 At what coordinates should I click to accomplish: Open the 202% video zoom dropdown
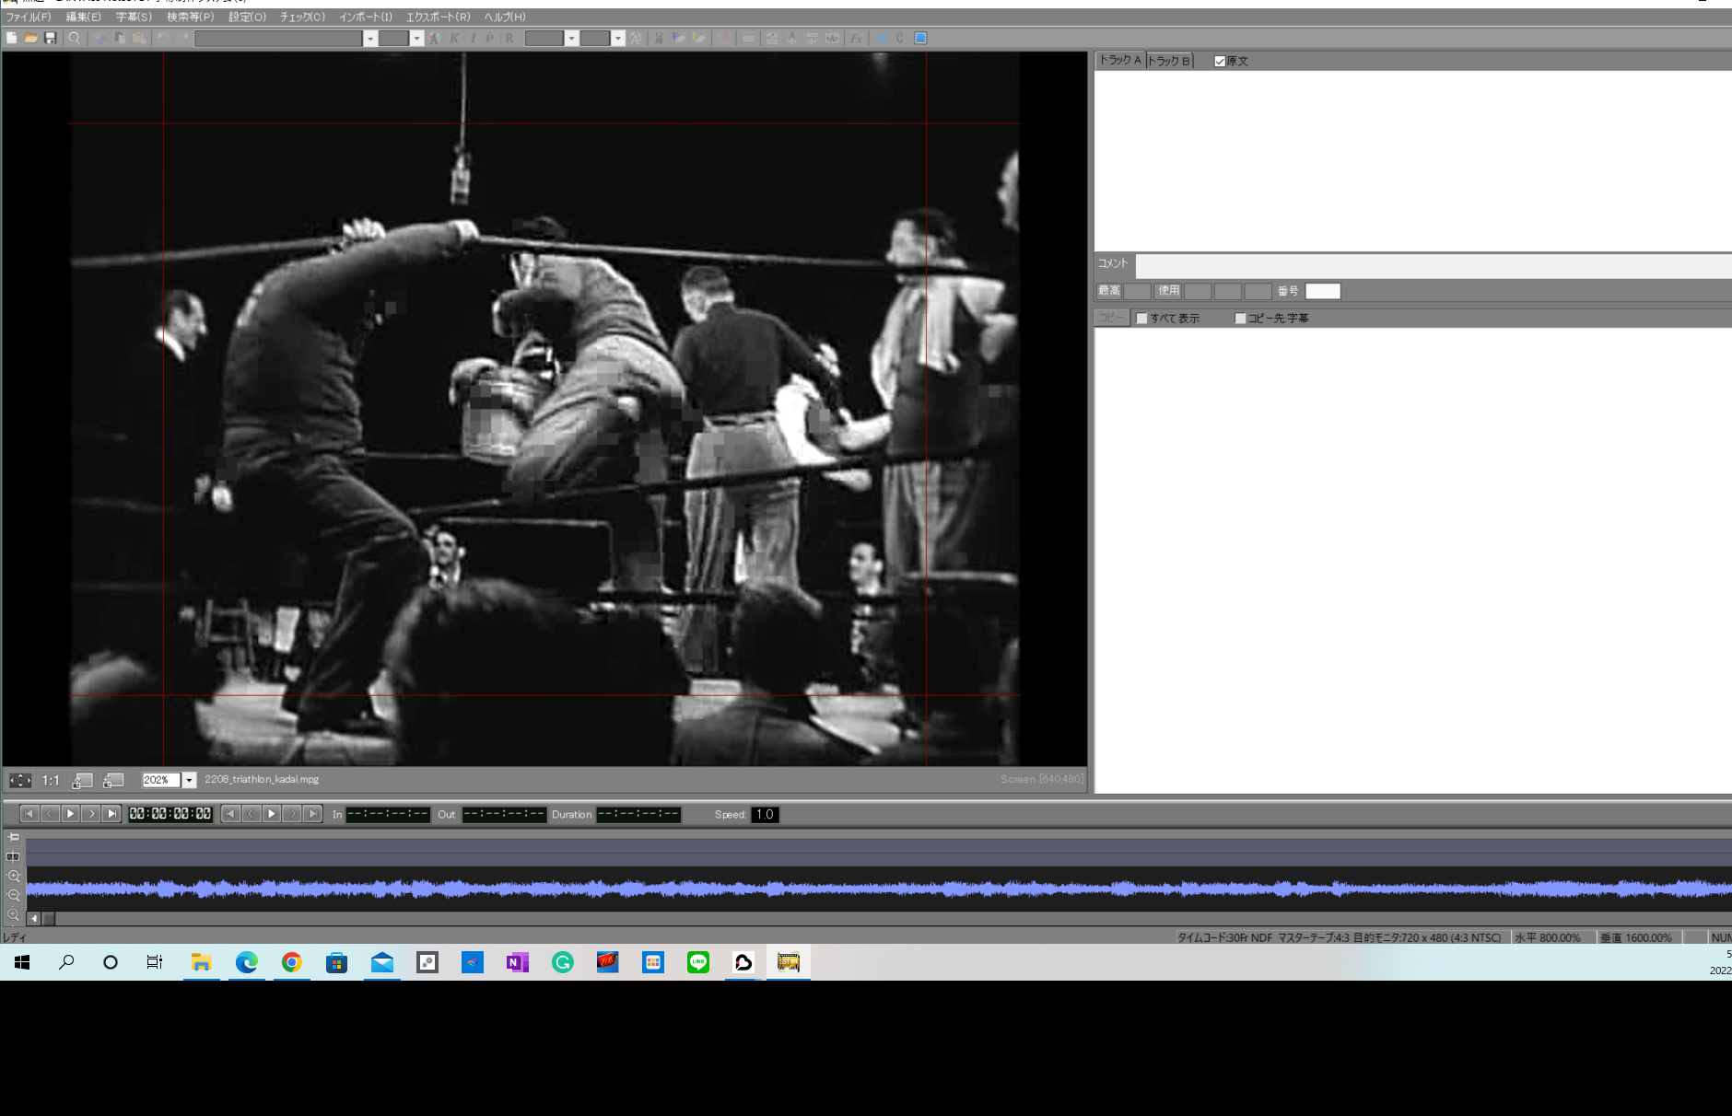189,780
